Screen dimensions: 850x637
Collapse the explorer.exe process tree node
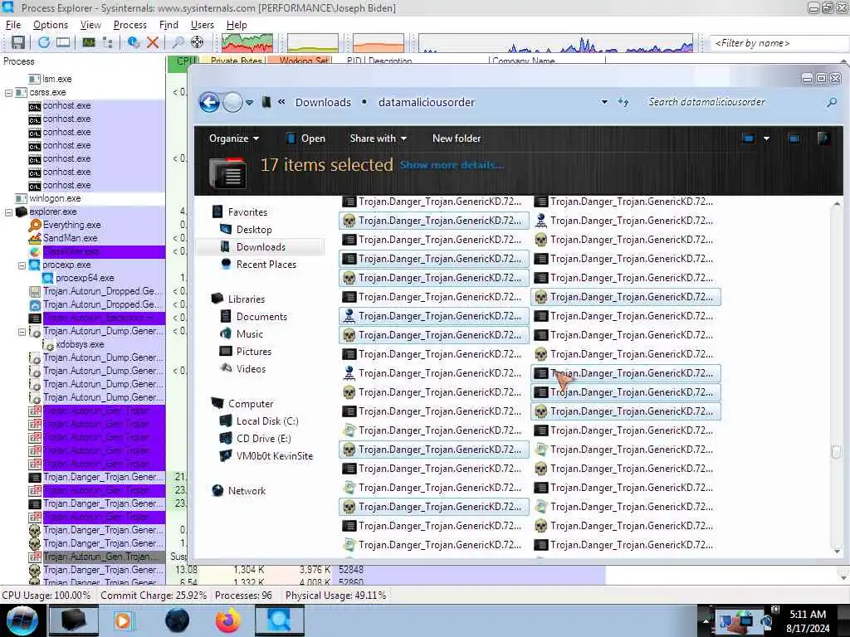[x=8, y=212]
